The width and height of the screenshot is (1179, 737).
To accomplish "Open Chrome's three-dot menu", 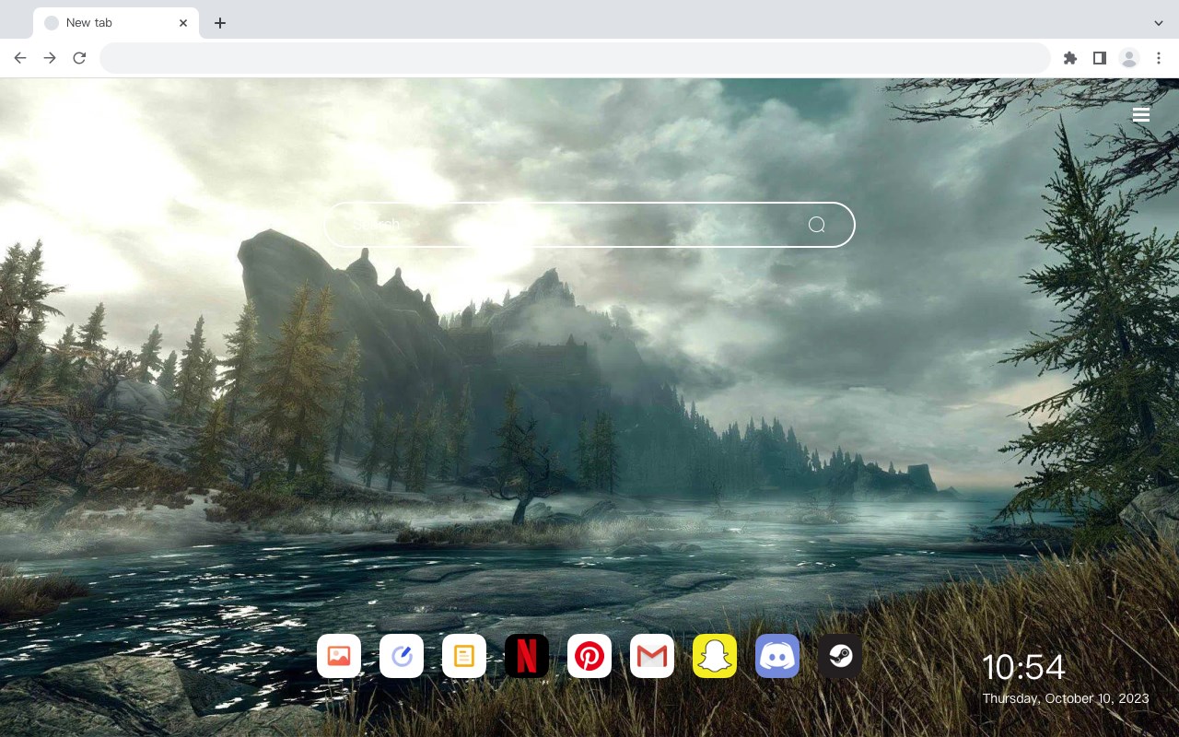I will point(1159,58).
